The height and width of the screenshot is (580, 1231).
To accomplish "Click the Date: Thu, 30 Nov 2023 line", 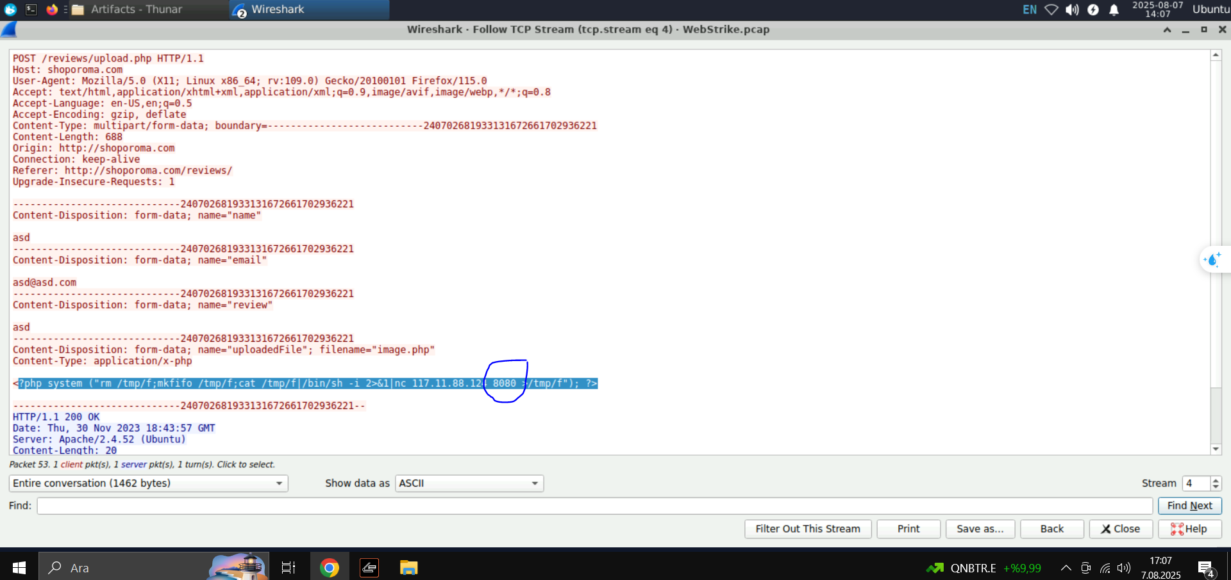I will pos(114,428).
